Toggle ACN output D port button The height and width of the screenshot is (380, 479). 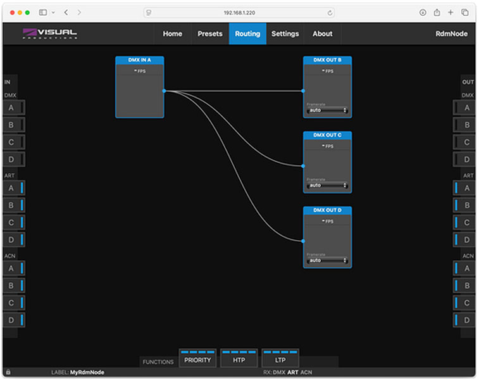click(464, 320)
